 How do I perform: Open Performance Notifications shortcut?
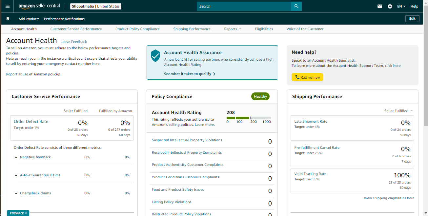[64, 19]
